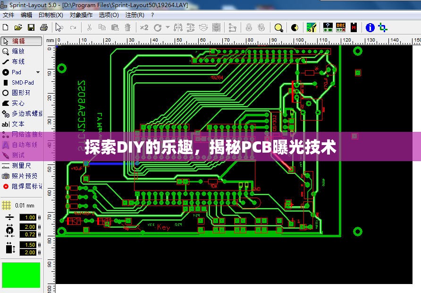Select the 编辑 edit mode tool

[21, 41]
